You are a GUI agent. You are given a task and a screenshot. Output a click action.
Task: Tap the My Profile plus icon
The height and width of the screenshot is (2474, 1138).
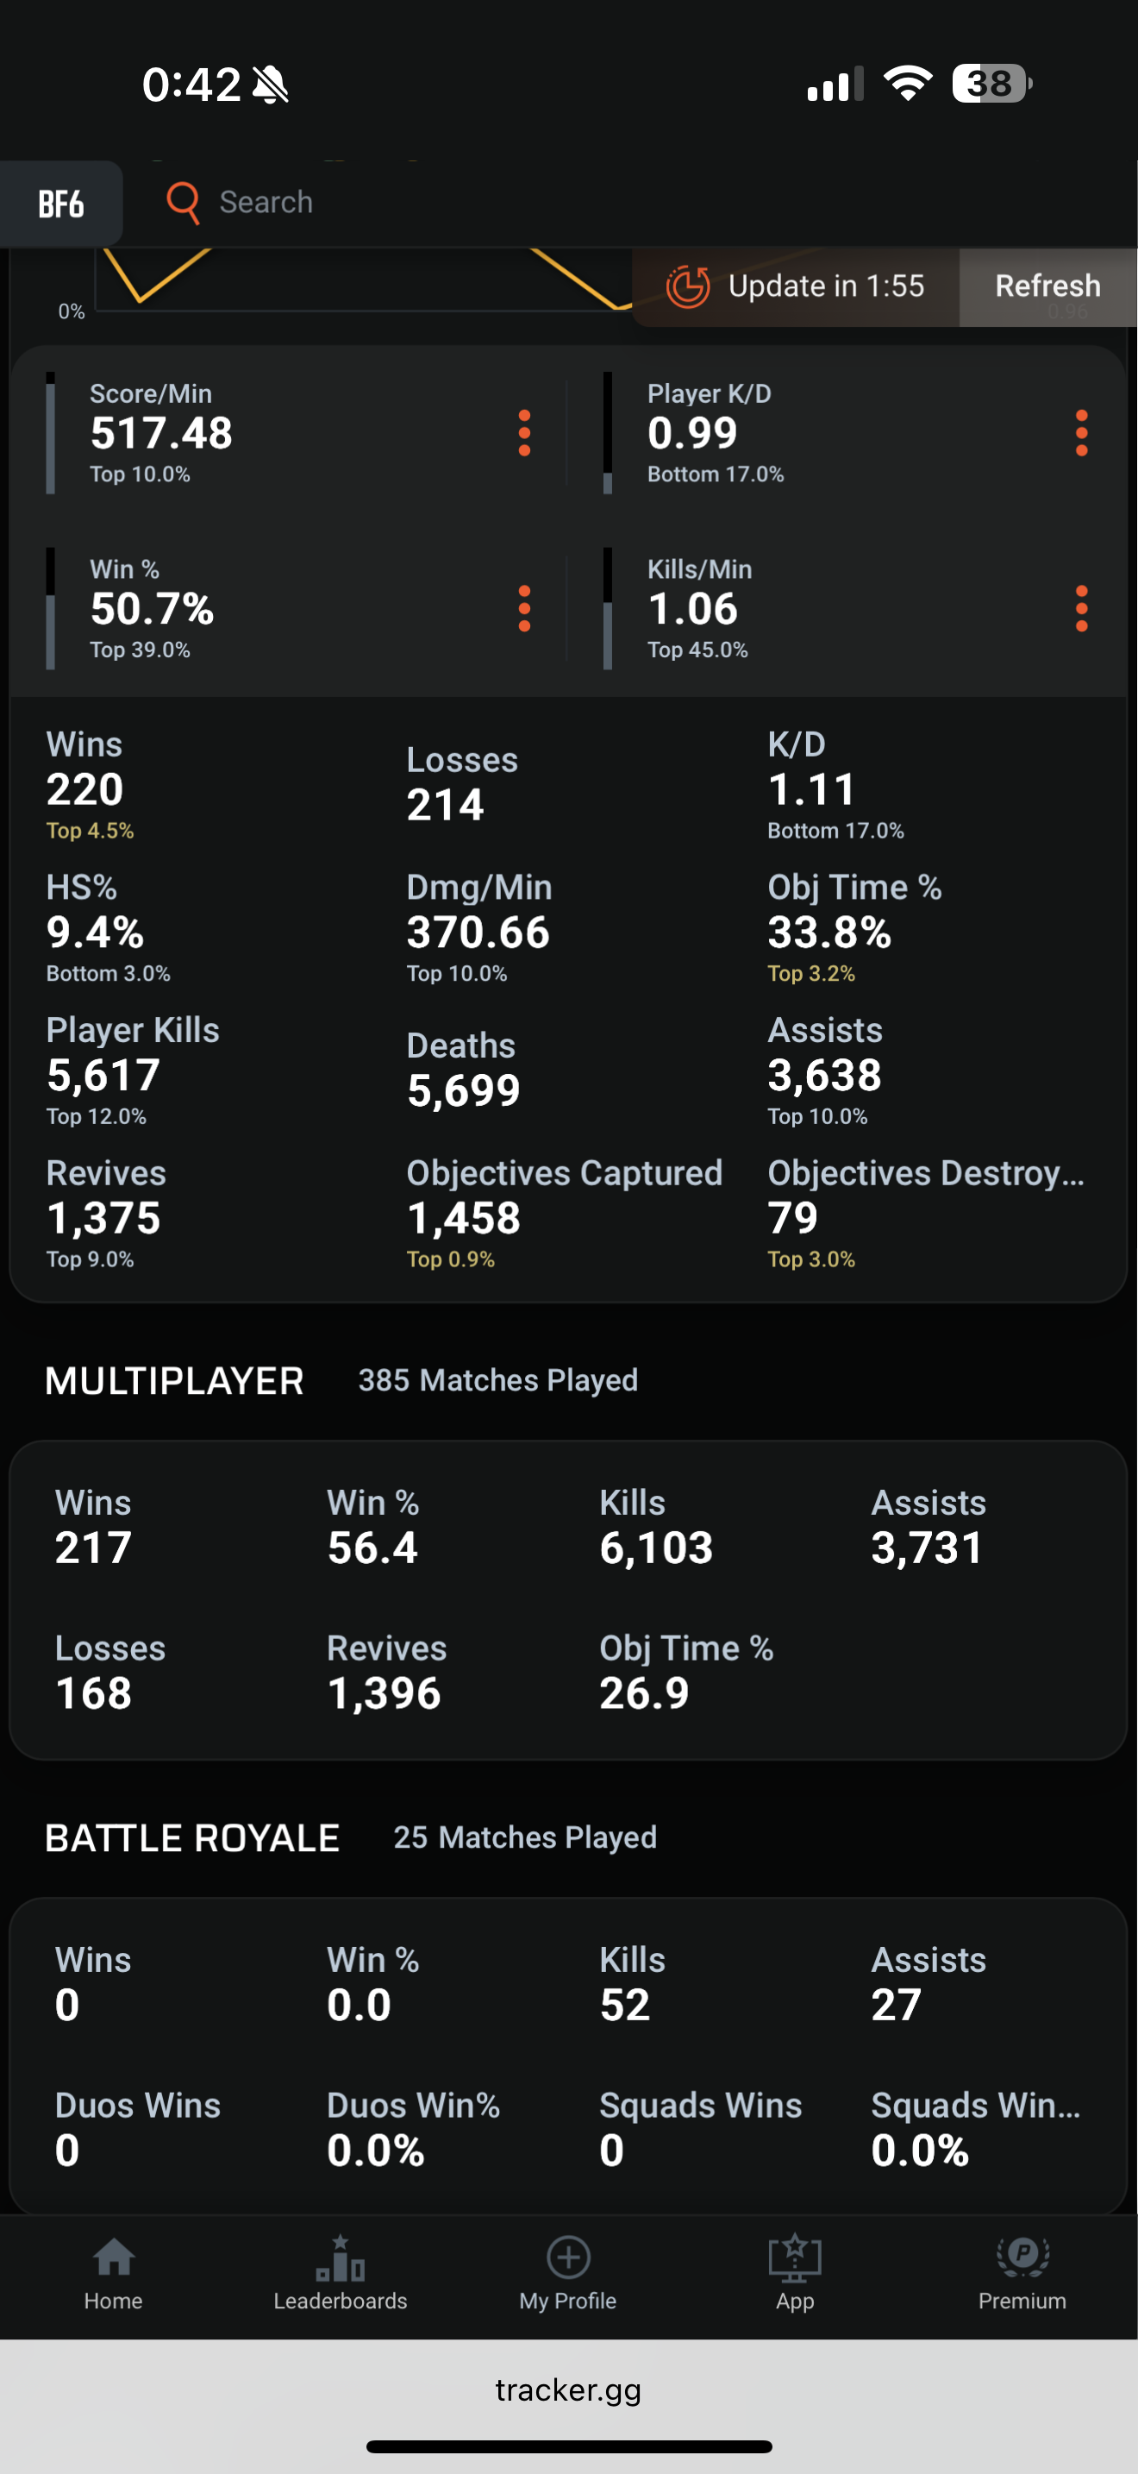(568, 2257)
